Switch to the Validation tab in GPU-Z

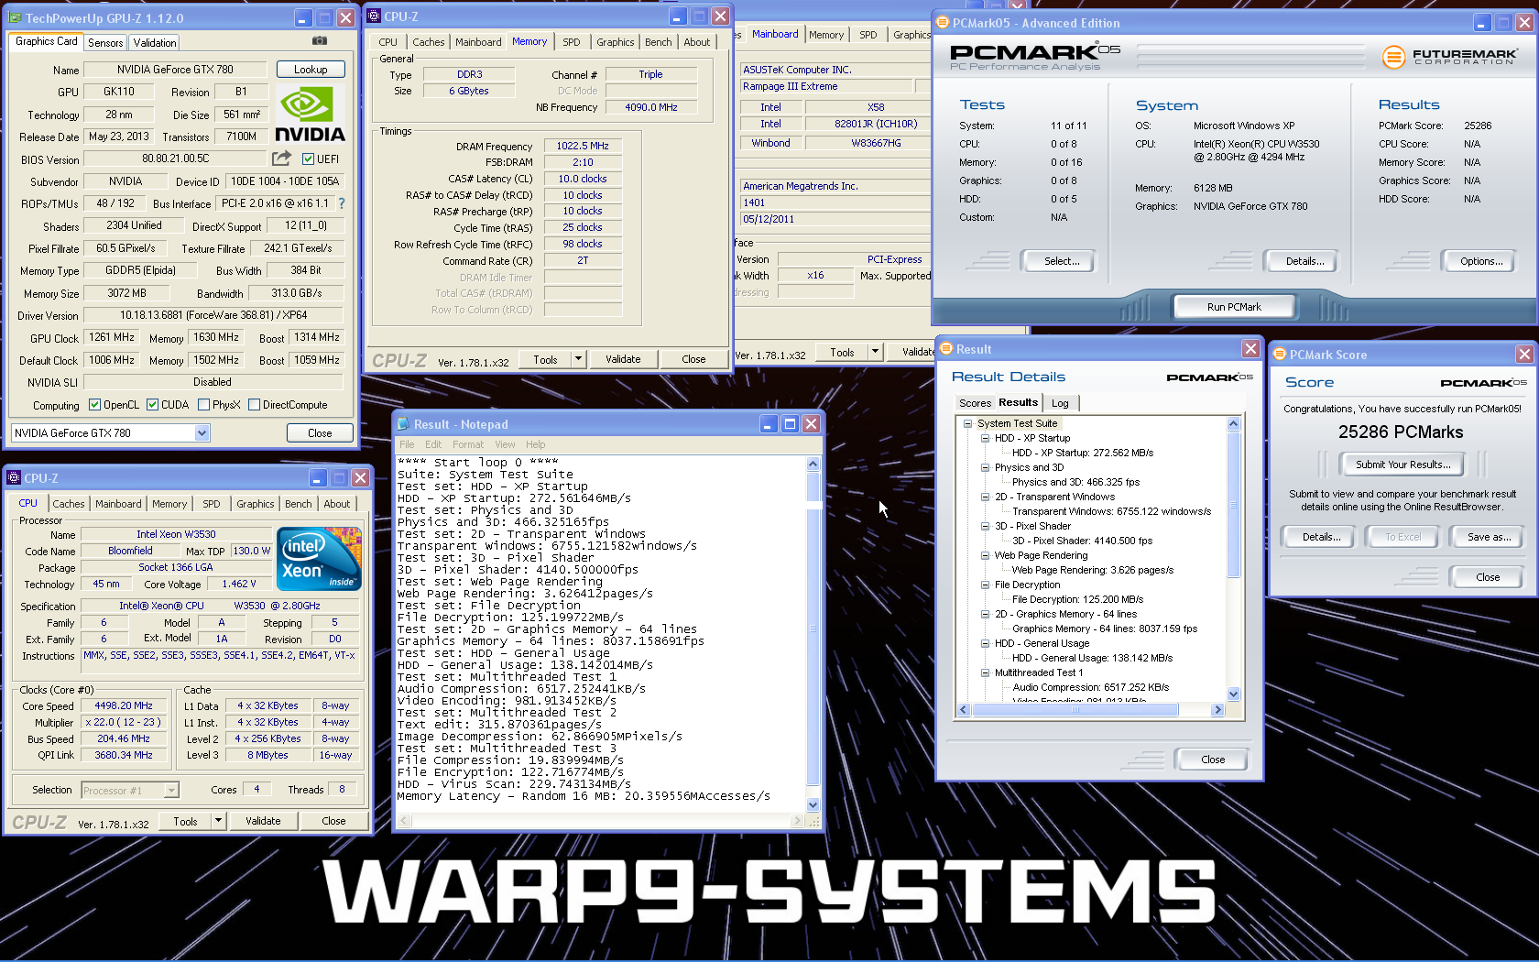click(154, 43)
